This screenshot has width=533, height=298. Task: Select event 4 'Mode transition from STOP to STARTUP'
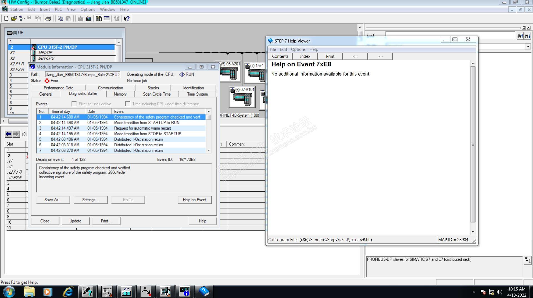click(121, 134)
